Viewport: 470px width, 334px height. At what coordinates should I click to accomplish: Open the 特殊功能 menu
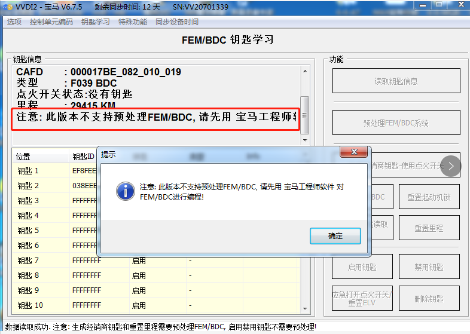pos(133,22)
